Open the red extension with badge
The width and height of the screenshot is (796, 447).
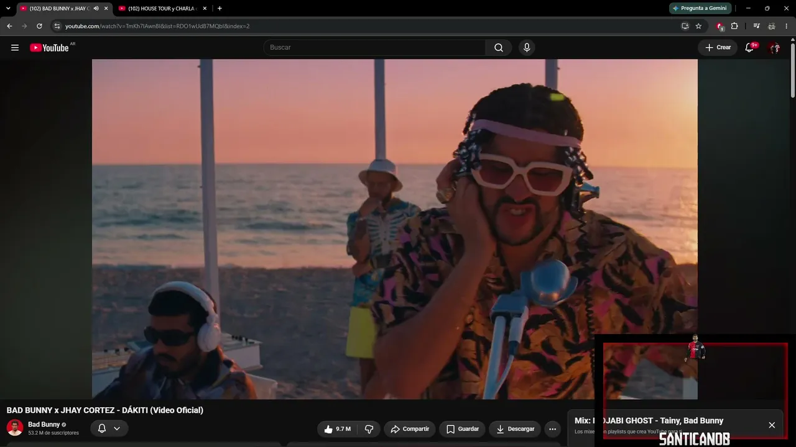pyautogui.click(x=720, y=26)
